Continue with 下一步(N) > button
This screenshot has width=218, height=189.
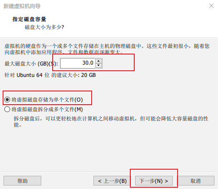(154, 181)
